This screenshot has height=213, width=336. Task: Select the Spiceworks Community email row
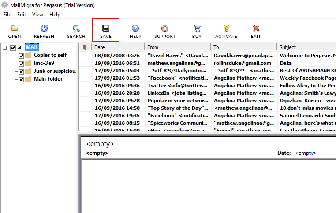coord(207,123)
